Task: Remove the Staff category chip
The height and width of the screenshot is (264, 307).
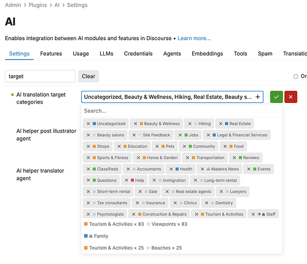Action: pos(253,214)
